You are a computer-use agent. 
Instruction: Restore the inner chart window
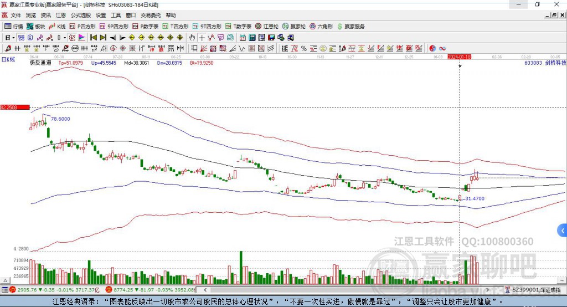tap(554, 15)
